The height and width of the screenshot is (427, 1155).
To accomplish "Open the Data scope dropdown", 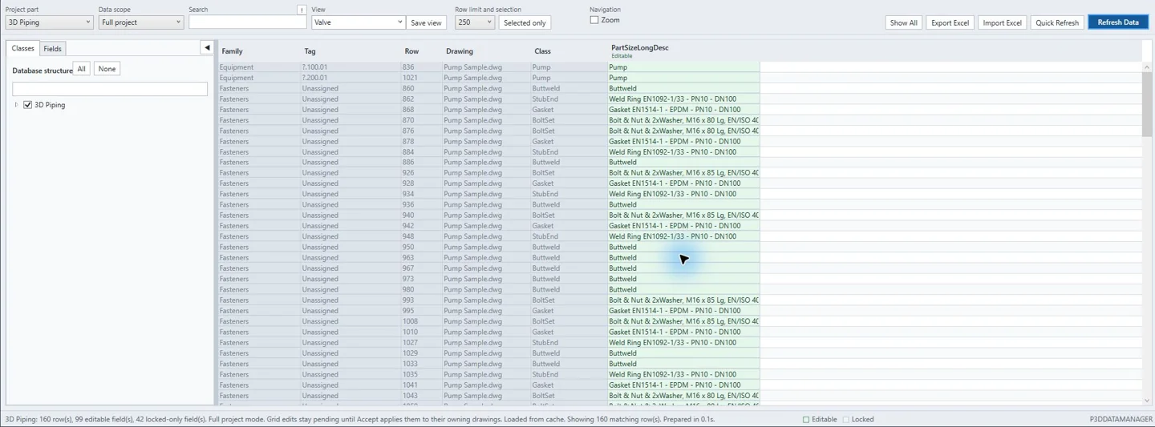I will coord(142,22).
